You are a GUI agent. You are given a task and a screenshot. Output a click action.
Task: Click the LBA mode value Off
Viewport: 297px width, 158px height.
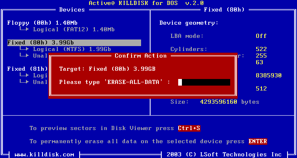261,36
